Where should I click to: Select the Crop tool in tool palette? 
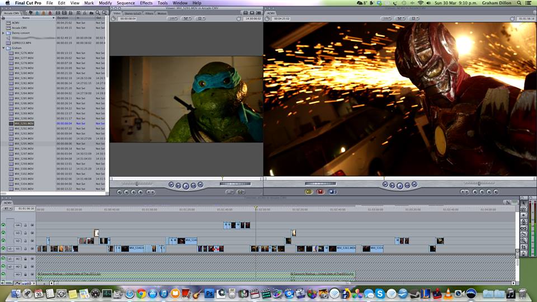pyautogui.click(x=524, y=247)
